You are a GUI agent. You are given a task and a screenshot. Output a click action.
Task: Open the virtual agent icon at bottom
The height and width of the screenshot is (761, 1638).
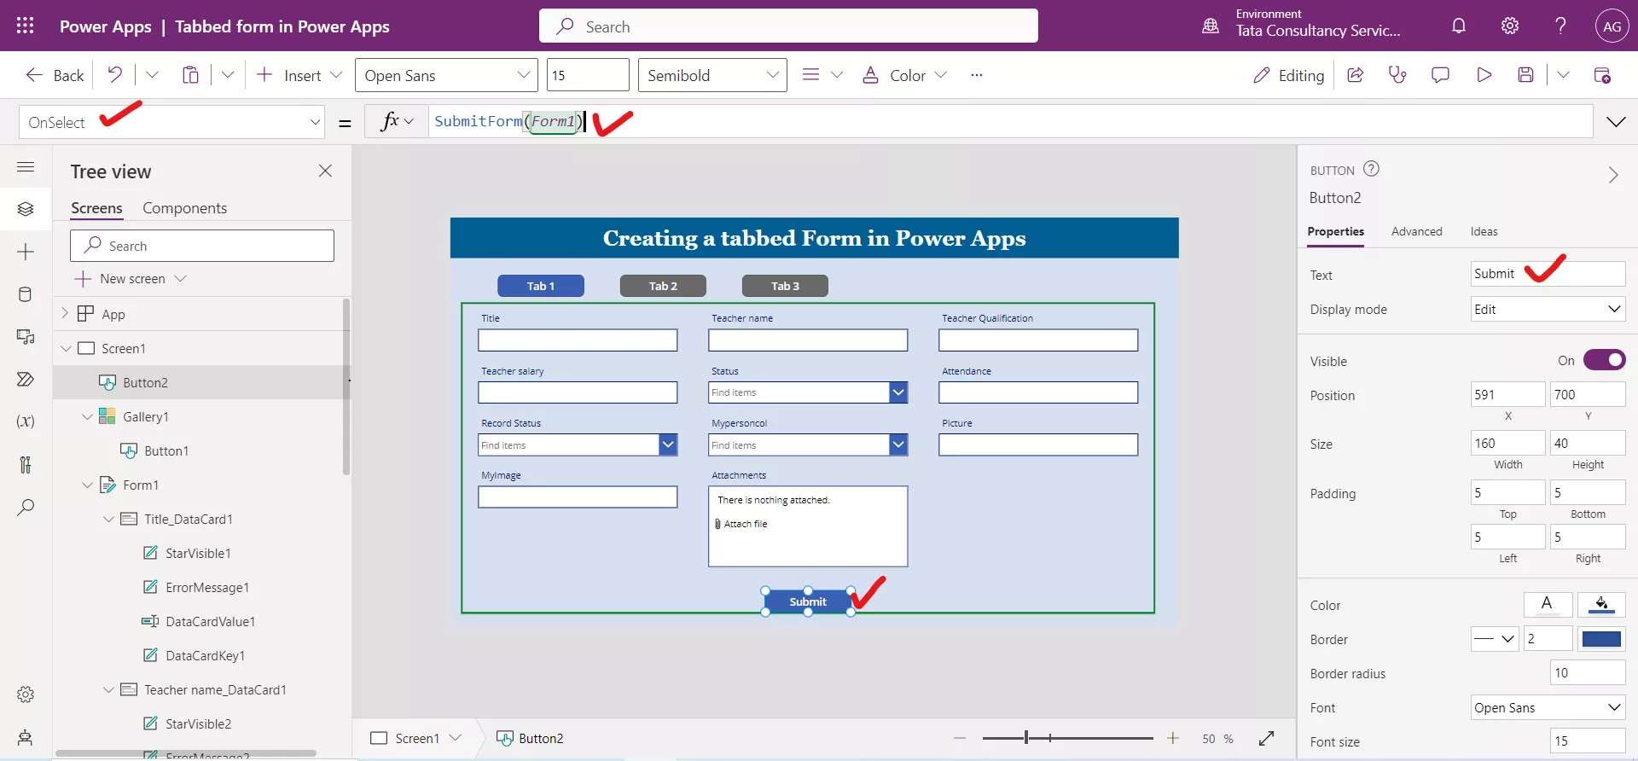tap(26, 737)
